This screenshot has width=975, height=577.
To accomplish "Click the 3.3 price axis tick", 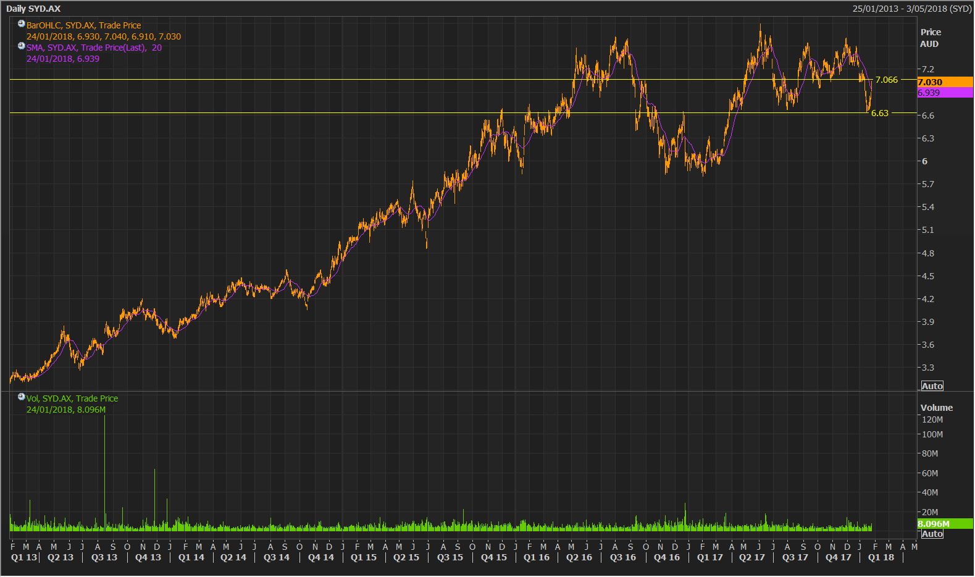I will (928, 368).
